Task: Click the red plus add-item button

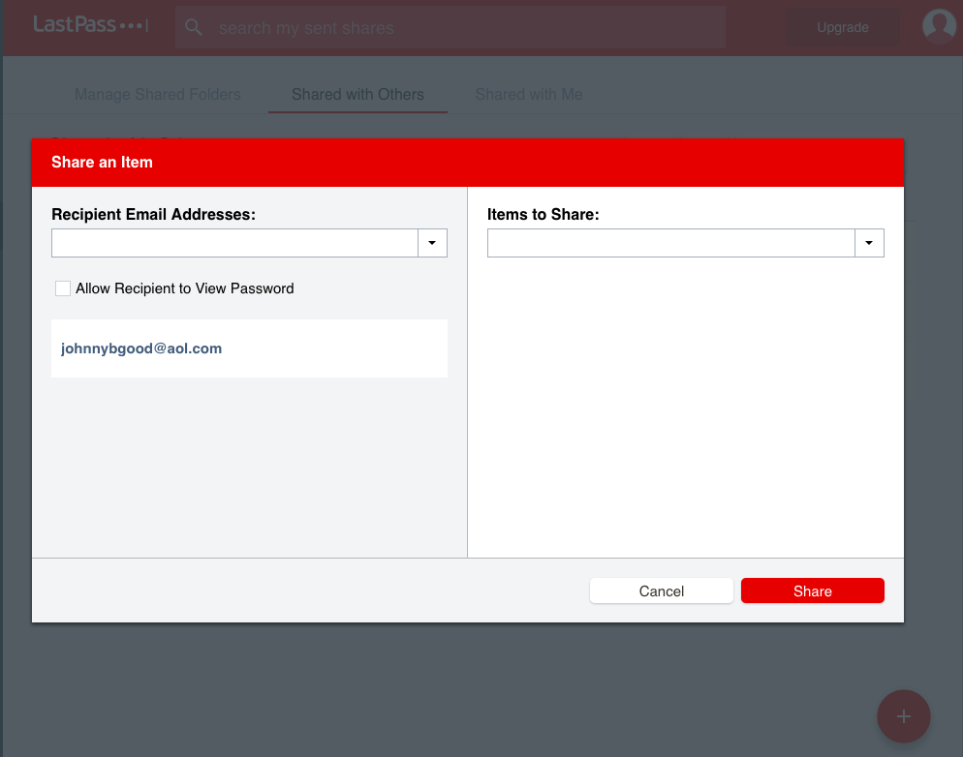Action: pyautogui.click(x=903, y=716)
